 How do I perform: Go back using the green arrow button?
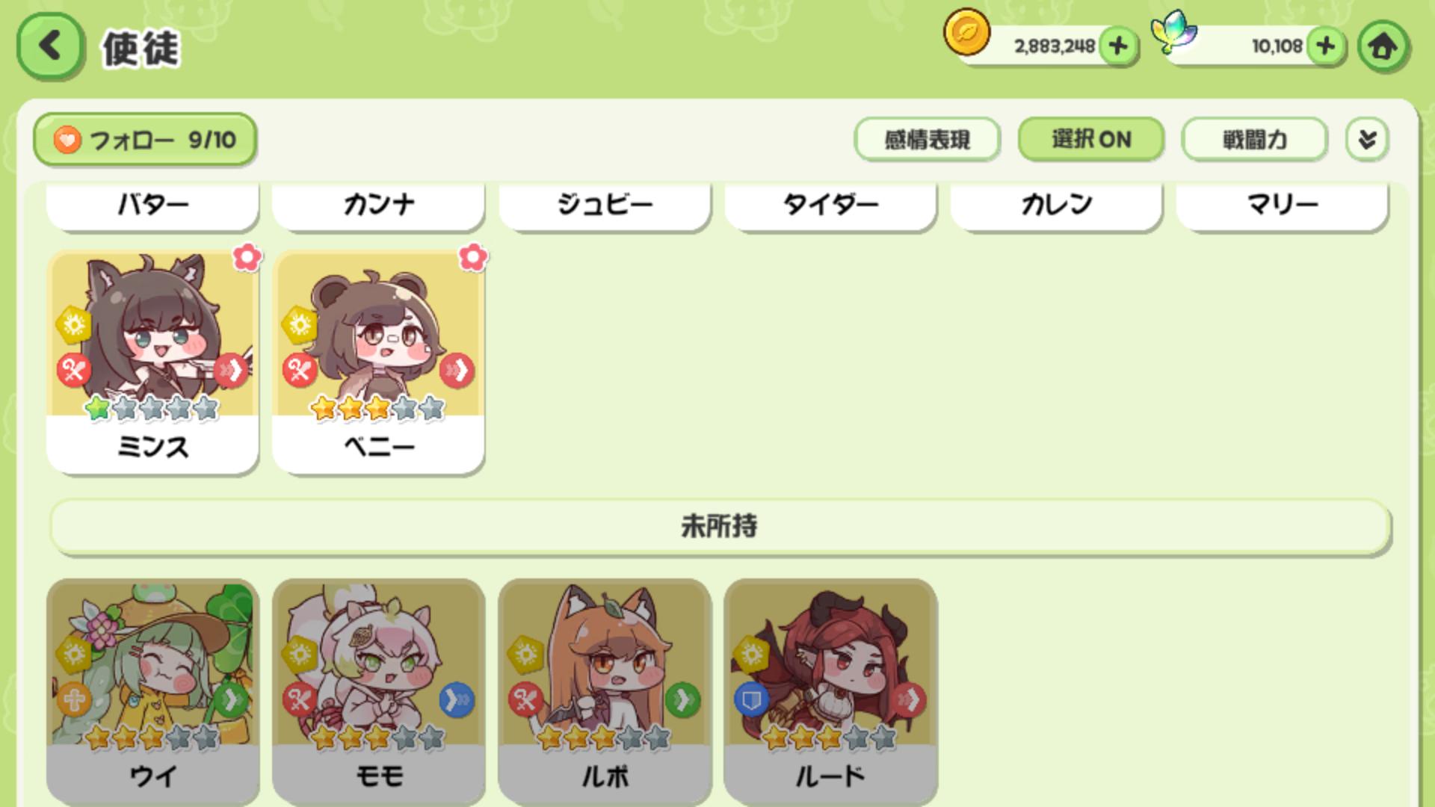click(49, 46)
